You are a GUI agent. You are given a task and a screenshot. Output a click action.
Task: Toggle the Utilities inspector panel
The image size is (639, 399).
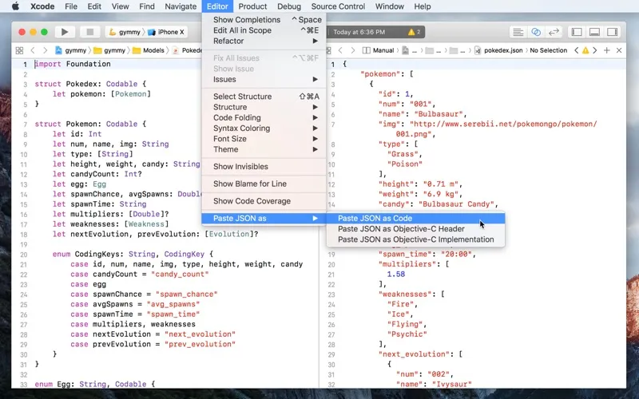point(612,32)
